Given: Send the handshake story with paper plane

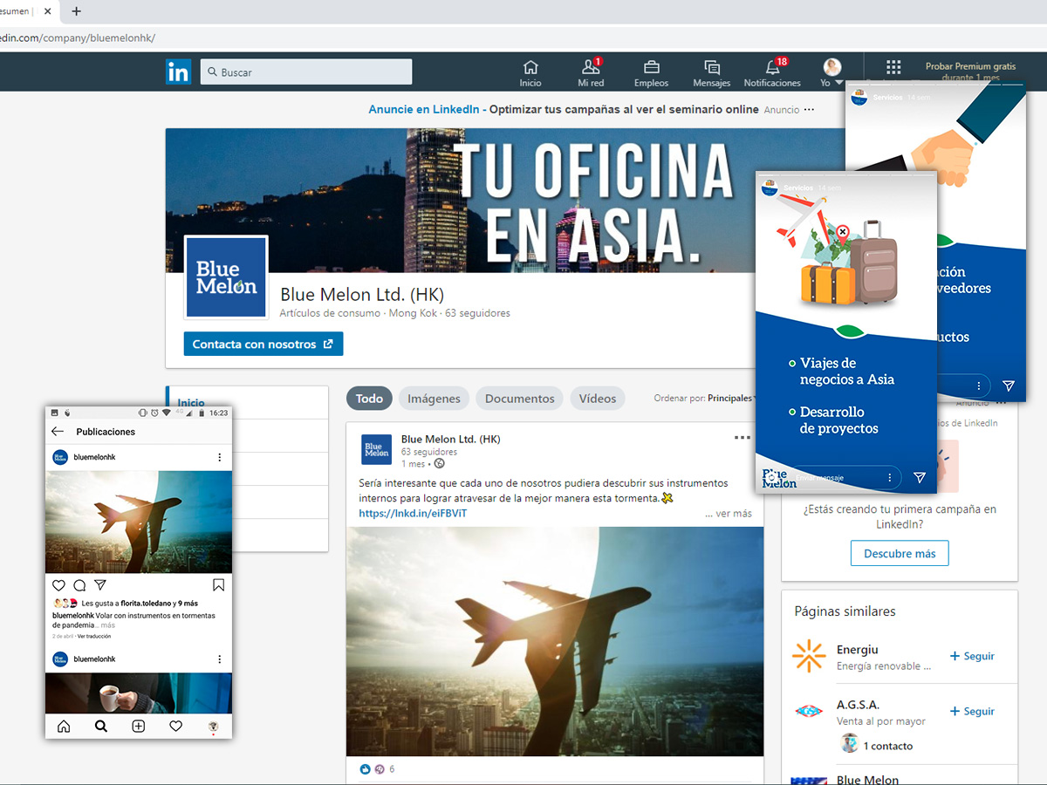Looking at the screenshot, I should click(1009, 386).
